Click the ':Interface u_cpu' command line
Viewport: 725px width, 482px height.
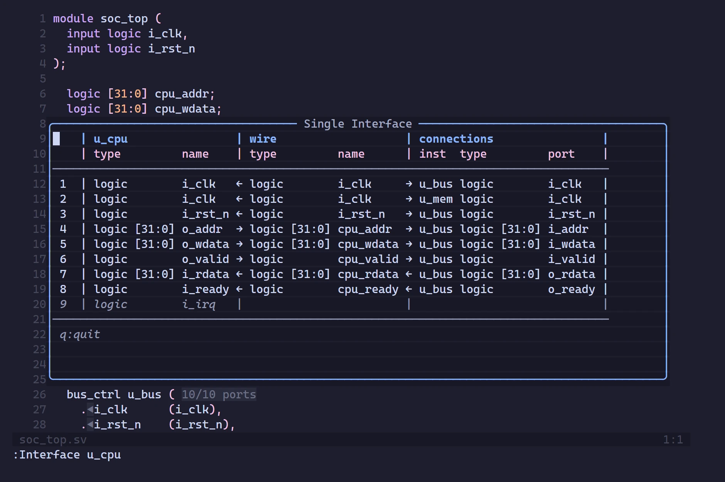click(x=67, y=455)
